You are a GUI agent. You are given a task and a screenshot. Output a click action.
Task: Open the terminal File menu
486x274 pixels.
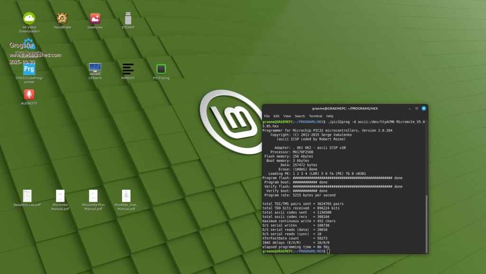coord(267,116)
